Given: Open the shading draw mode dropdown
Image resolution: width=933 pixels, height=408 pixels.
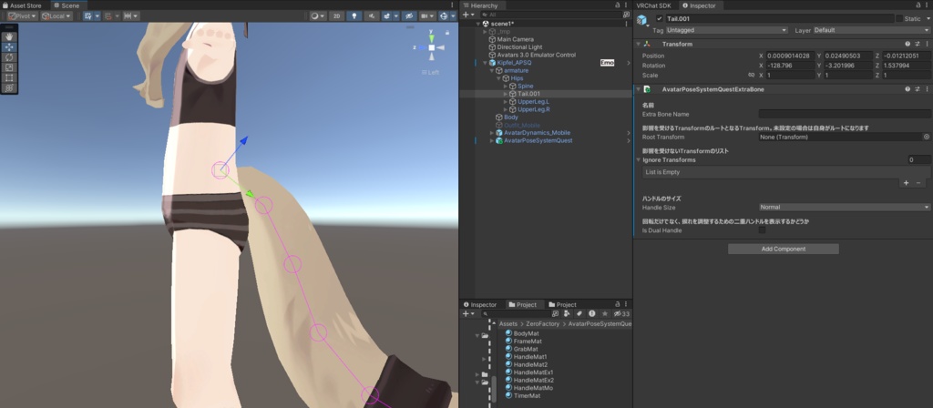Looking at the screenshot, I should pos(318,16).
